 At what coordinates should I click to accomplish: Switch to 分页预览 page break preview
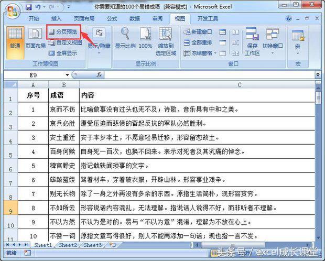click(63, 32)
